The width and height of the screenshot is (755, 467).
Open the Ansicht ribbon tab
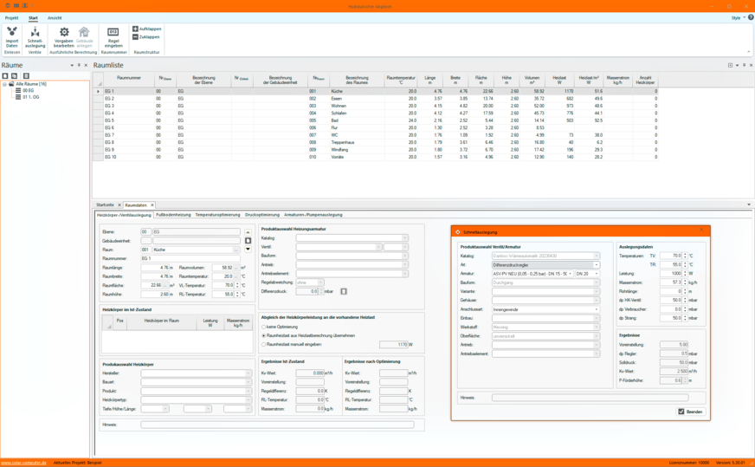point(55,17)
